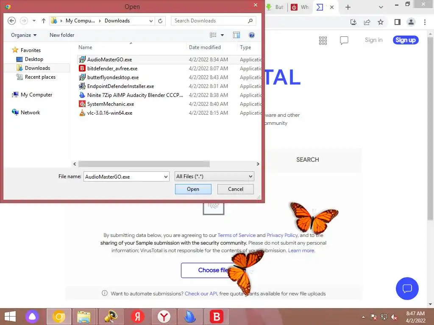
Task: Open the blue chat bubble widget
Action: (x=407, y=289)
